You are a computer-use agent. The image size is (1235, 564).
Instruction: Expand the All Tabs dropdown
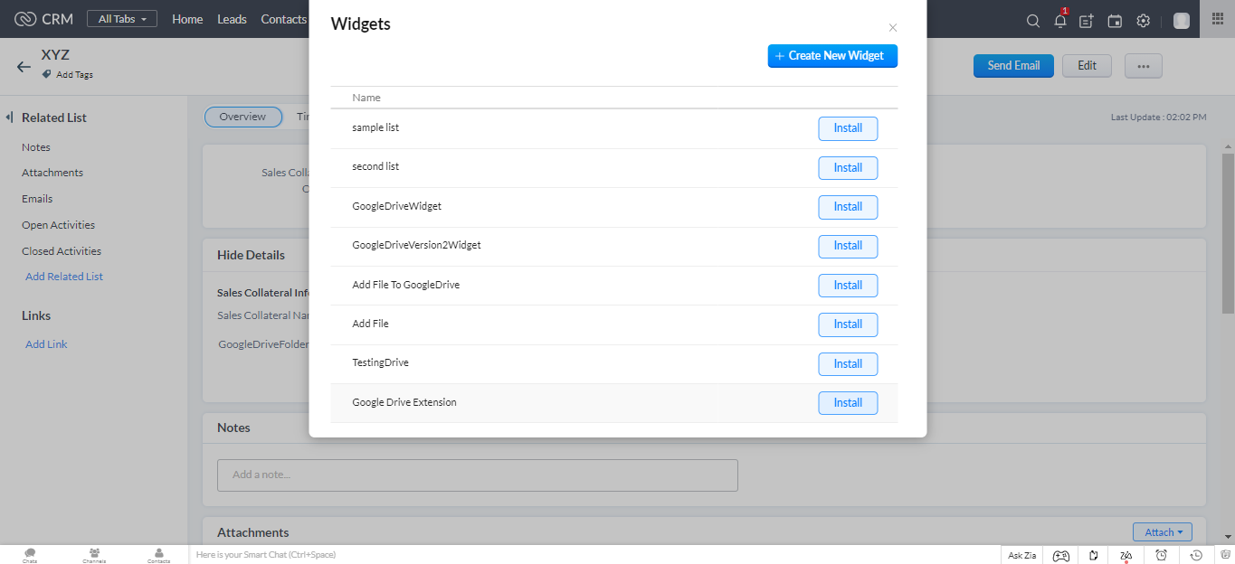(x=122, y=19)
